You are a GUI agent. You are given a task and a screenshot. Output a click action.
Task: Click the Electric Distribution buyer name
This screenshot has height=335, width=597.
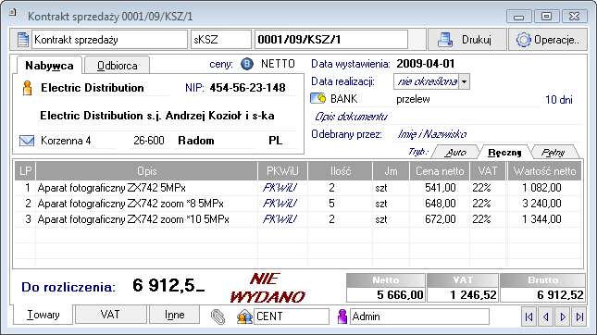coord(93,88)
